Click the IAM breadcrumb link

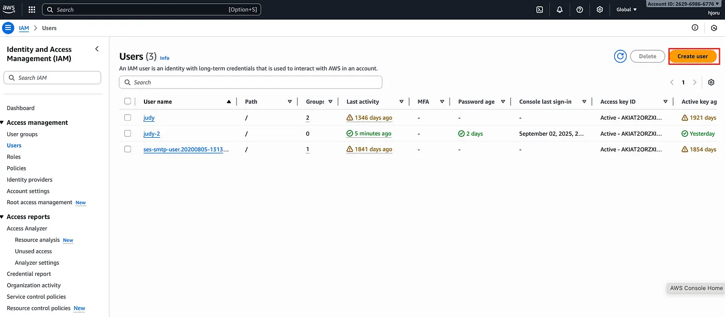click(24, 28)
